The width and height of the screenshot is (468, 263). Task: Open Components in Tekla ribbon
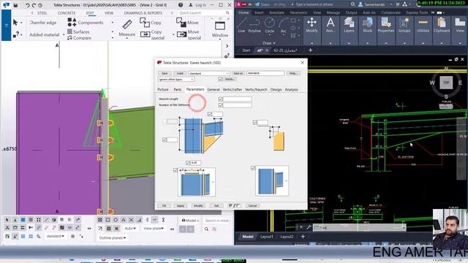(x=86, y=23)
